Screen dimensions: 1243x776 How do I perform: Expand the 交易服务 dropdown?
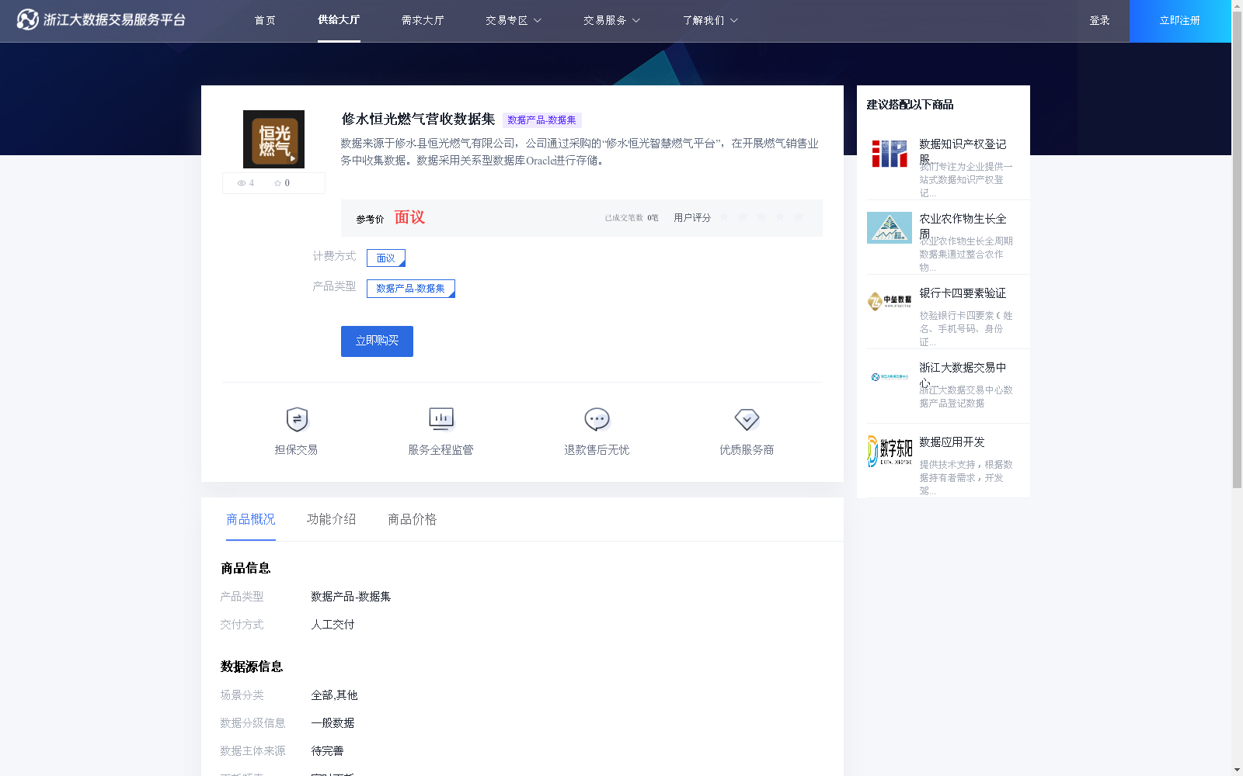click(x=611, y=20)
